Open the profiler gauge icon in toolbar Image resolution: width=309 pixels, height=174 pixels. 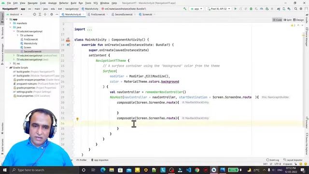(262, 9)
